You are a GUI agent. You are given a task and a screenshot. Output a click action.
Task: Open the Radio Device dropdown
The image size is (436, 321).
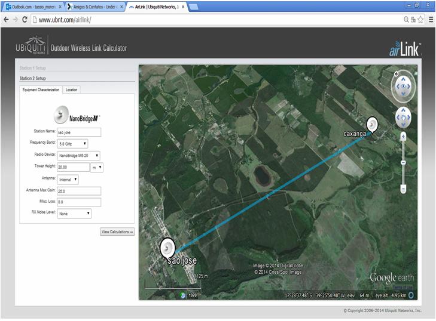tap(78, 156)
